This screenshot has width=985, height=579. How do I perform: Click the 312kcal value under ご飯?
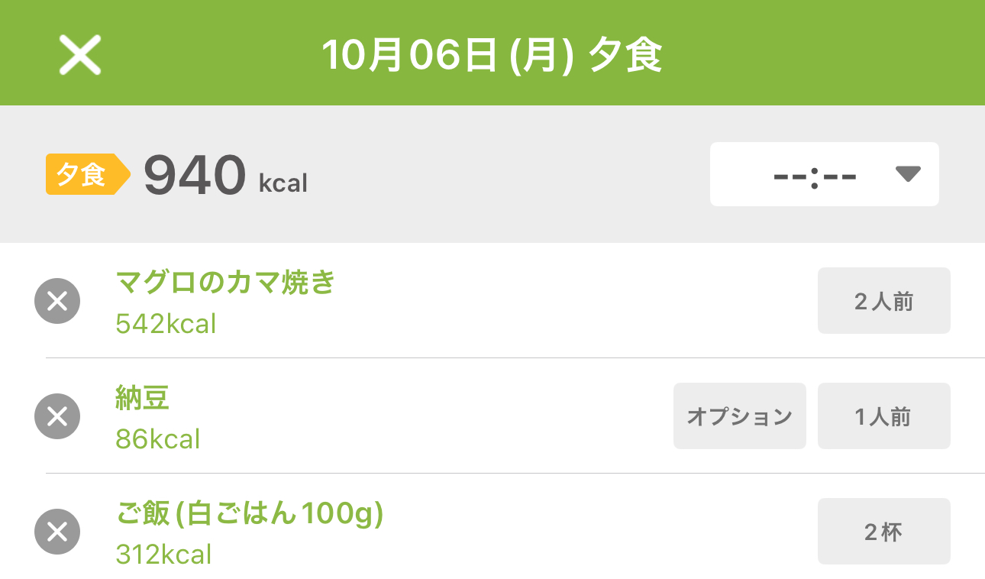tap(163, 555)
